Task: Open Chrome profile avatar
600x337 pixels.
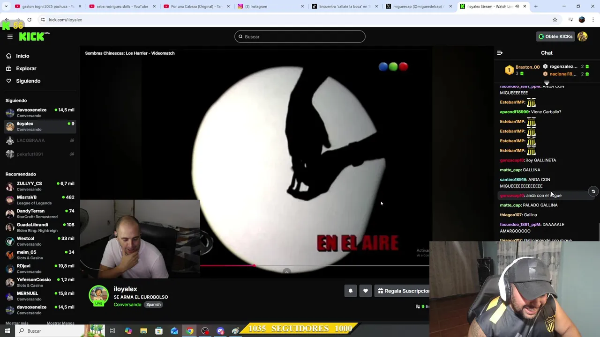Action: coord(582,20)
